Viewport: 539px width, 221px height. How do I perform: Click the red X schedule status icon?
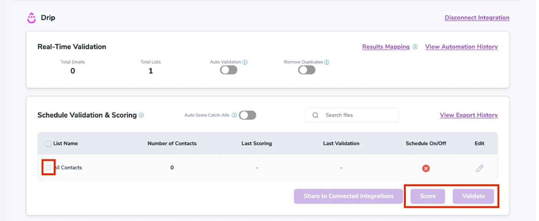point(426,168)
